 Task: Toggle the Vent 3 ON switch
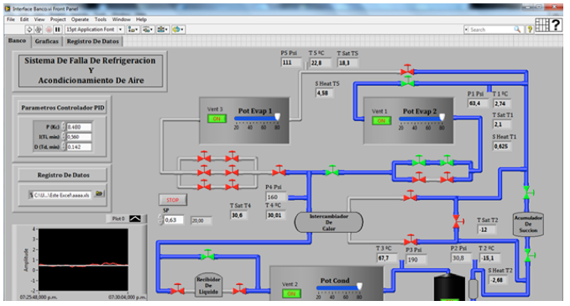click(217, 119)
